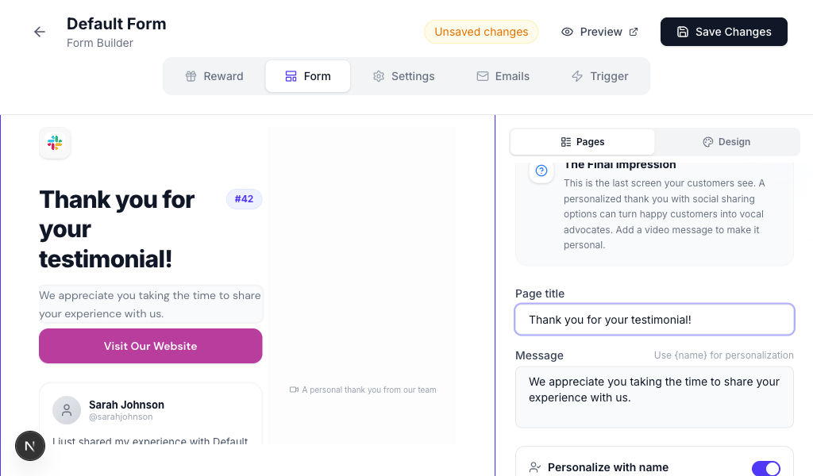Click the #42 badge
This screenshot has width=813, height=476.
244,199
